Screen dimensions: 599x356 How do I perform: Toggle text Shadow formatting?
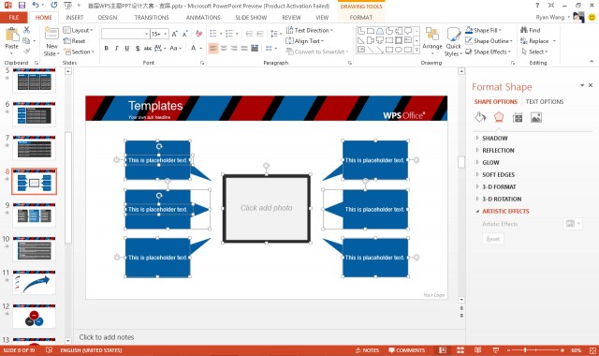pos(138,48)
